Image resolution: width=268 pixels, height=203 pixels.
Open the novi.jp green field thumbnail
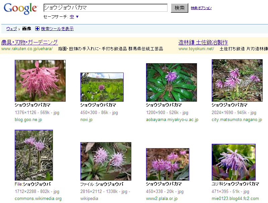click(x=102, y=87)
